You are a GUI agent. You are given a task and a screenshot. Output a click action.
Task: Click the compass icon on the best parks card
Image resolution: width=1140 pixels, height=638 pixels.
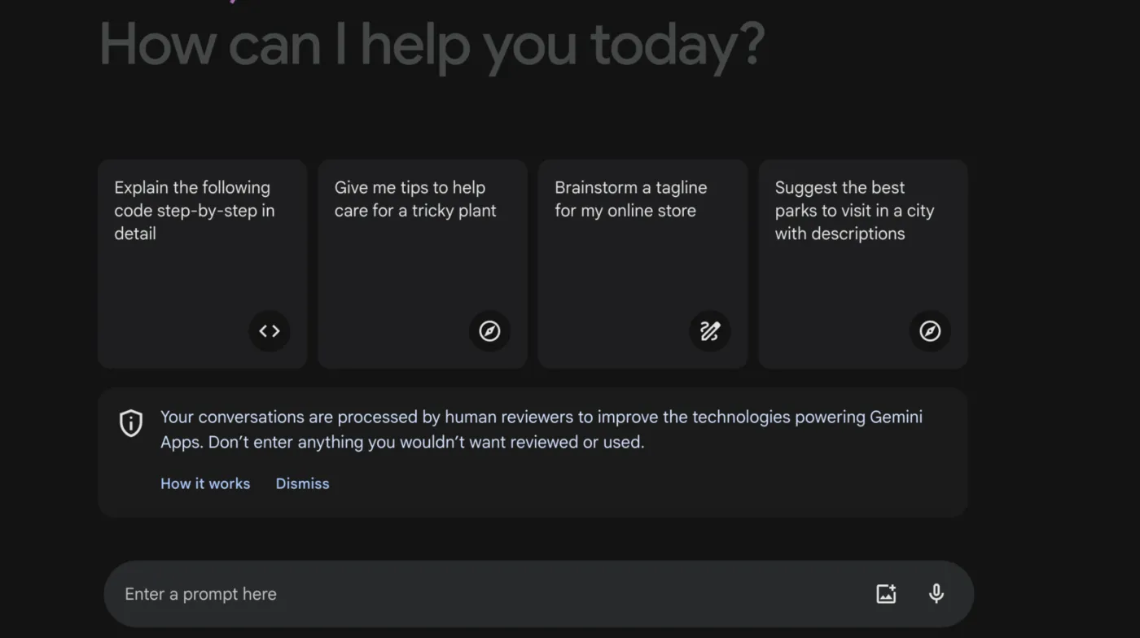pyautogui.click(x=930, y=331)
